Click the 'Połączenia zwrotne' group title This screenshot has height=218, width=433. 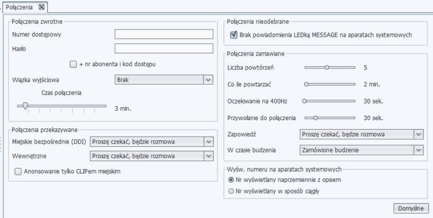37,22
